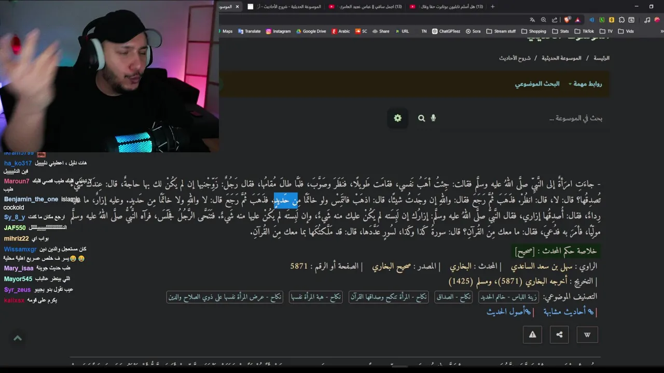Screen dimensions: 664x373
Task: Open the Maps bookmark
Action: coord(225,31)
